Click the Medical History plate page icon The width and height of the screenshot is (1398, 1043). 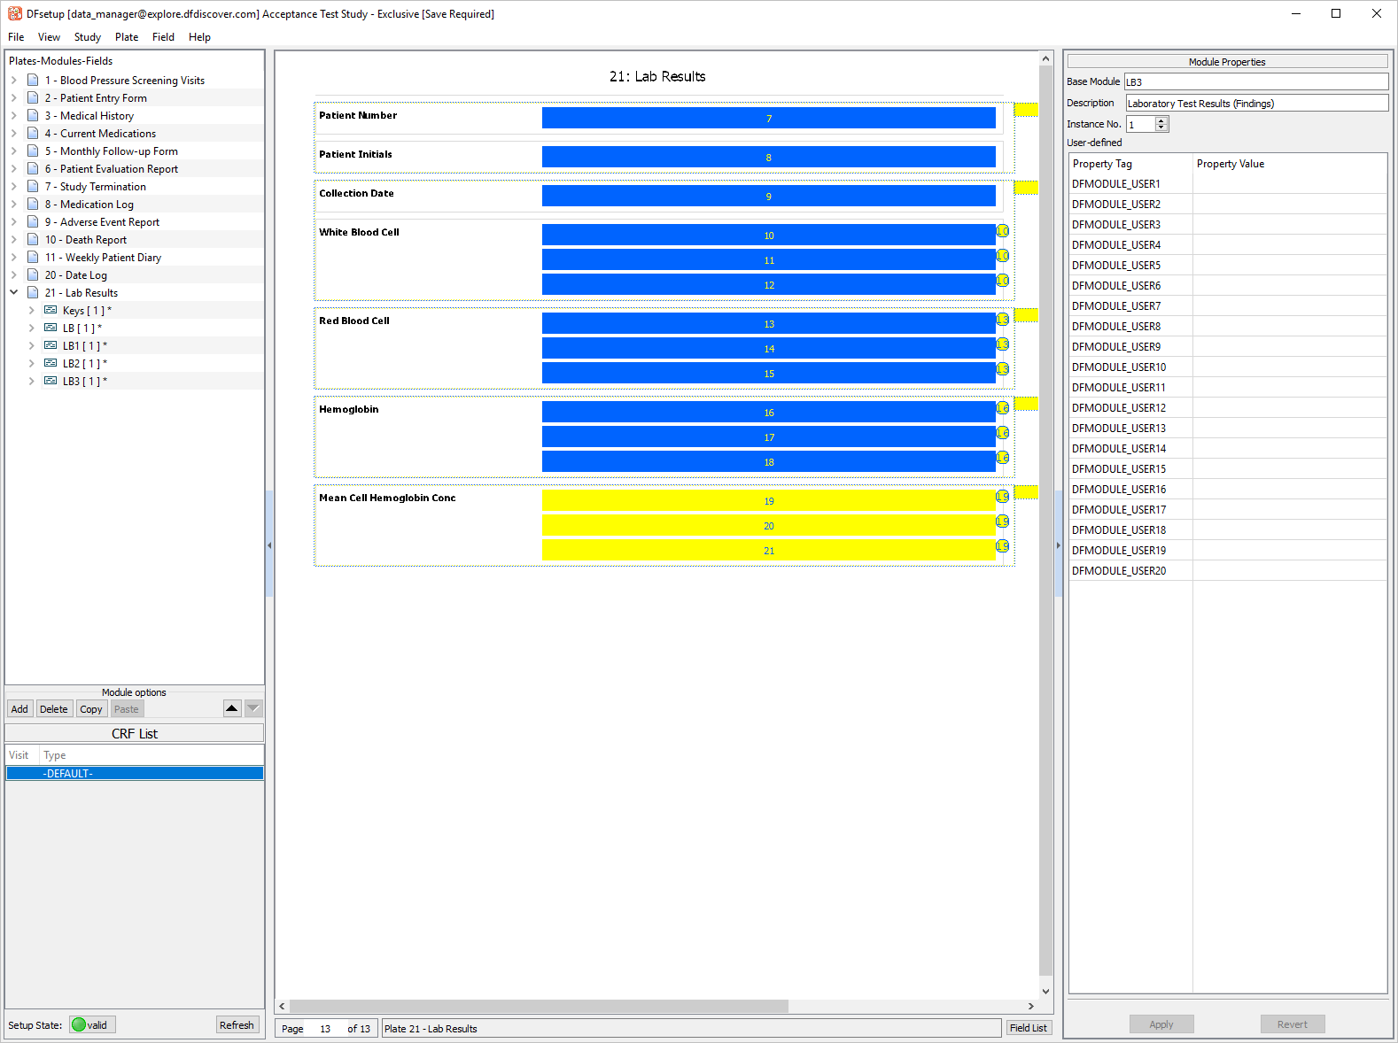click(x=33, y=115)
